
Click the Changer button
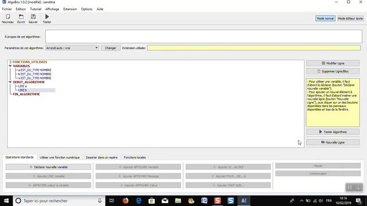point(111,48)
